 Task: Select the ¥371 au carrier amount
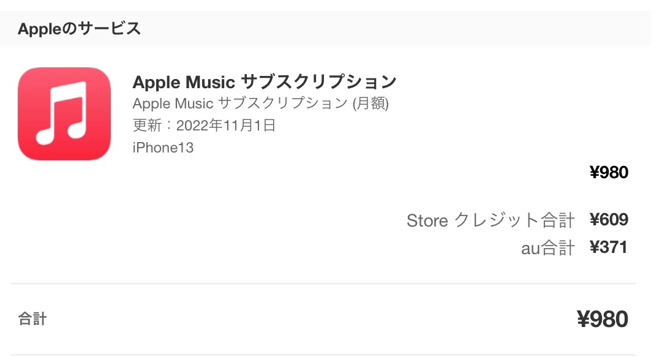click(x=609, y=247)
